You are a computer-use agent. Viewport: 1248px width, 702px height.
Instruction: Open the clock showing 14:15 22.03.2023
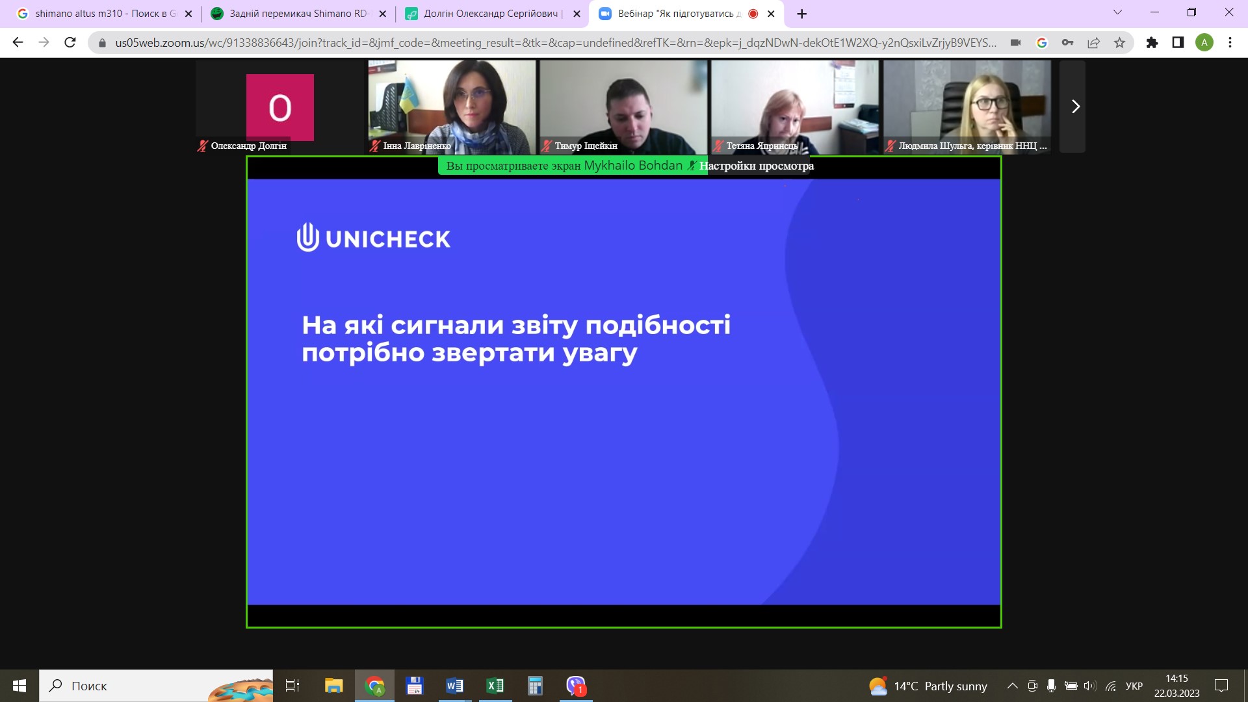(x=1176, y=686)
